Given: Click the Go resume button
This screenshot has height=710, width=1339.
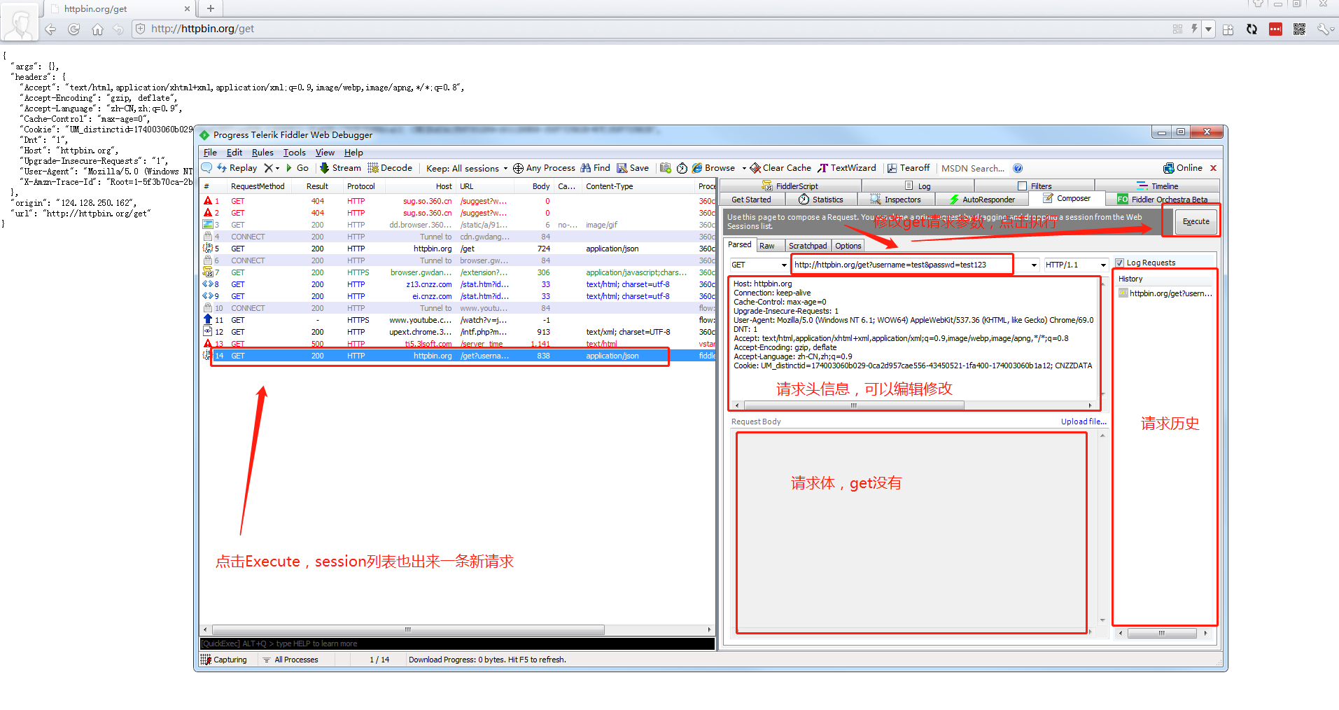Looking at the screenshot, I should click(297, 168).
